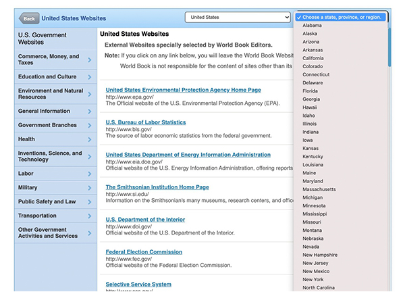The image size is (405, 292).
Task: Expand Education and Culture chevron
Action: pyautogui.click(x=90, y=77)
